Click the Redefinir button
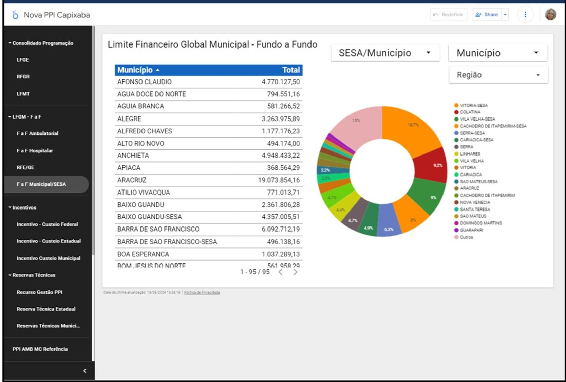This screenshot has width=566, height=382. point(449,15)
